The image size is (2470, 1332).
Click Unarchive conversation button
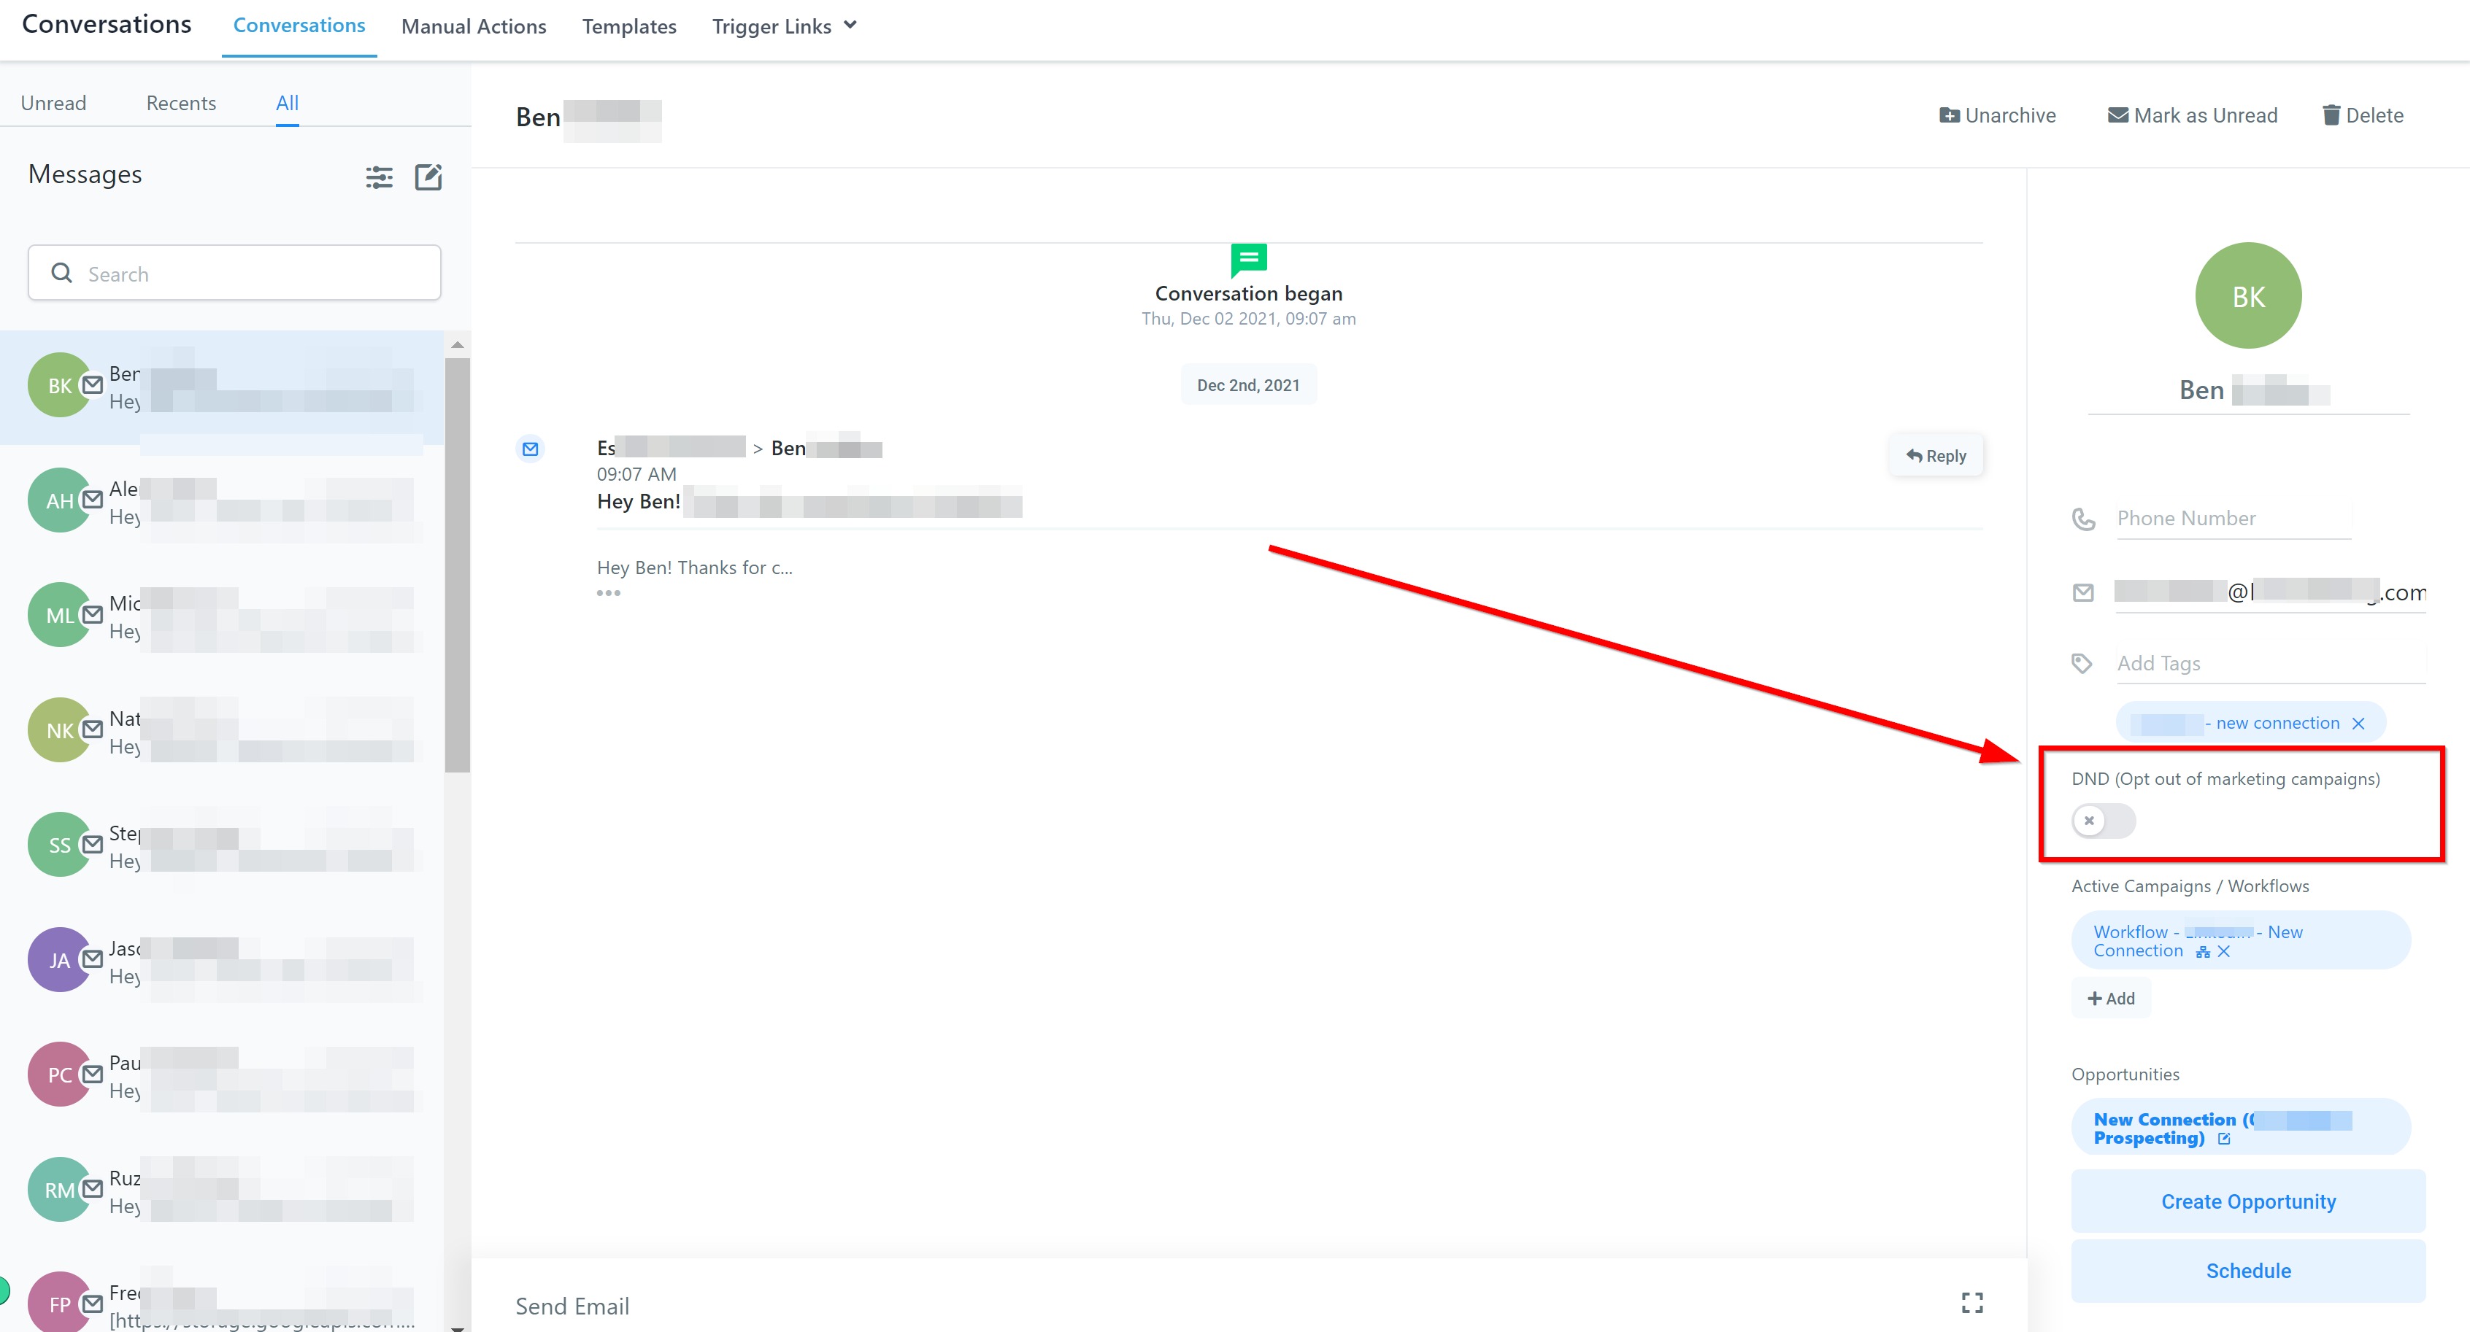[x=1997, y=115]
